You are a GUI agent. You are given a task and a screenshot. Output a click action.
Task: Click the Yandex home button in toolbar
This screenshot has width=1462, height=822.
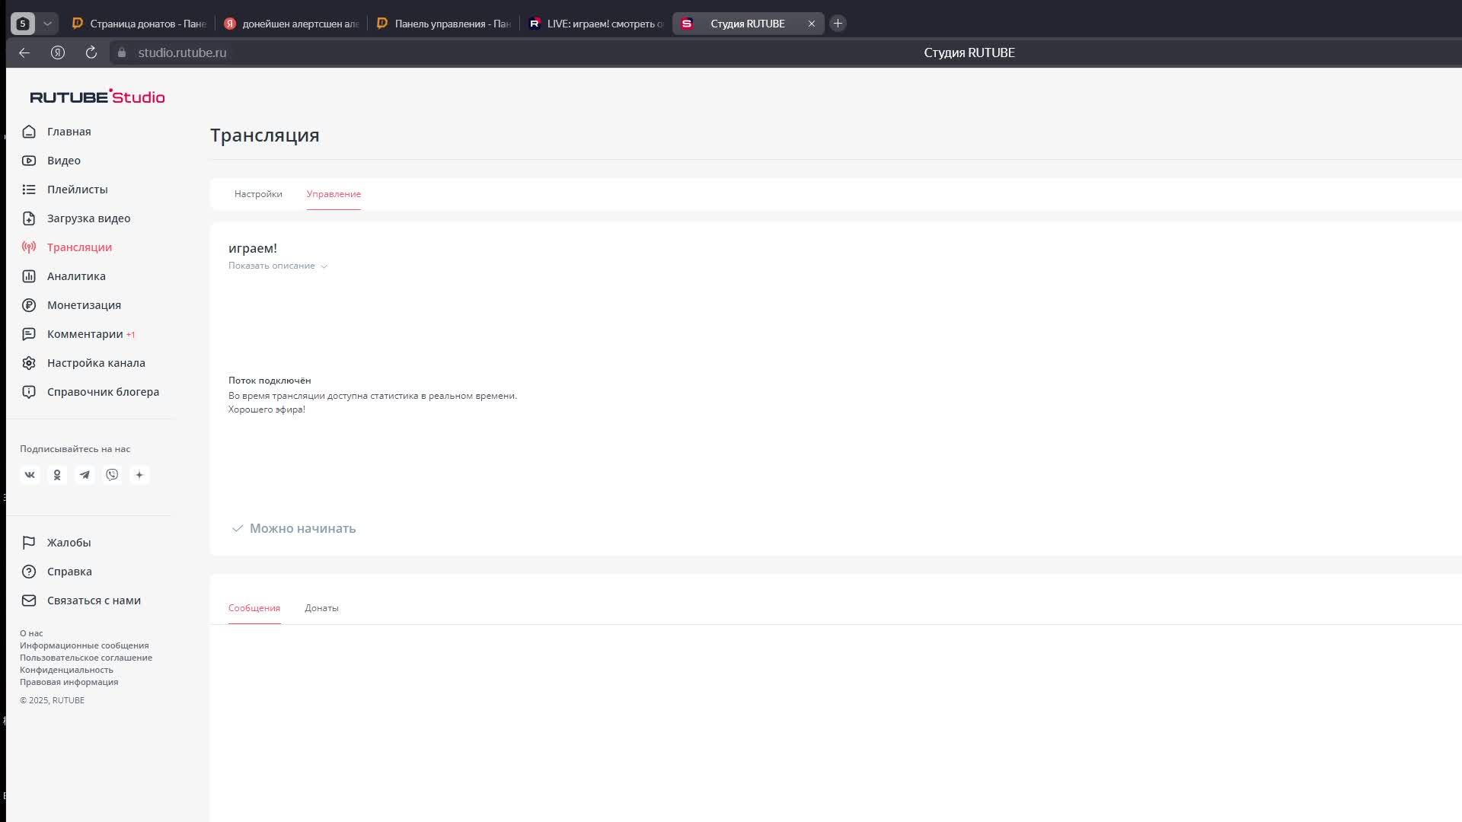(58, 53)
